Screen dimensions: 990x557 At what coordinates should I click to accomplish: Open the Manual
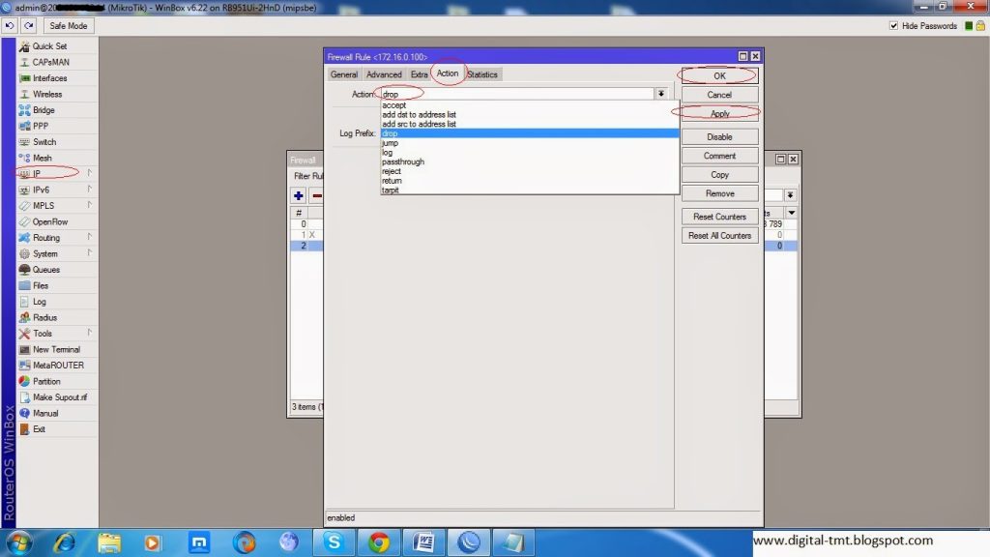57,413
